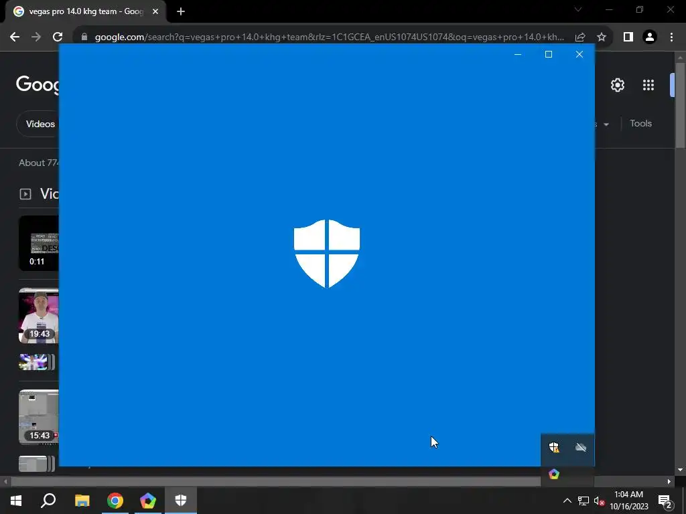Open Google apps grid
Screen dimensions: 686x514
pyautogui.click(x=648, y=85)
